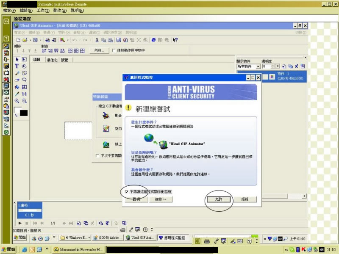Viewport: 339px width, 254px height.
Task: Open pcAnywhere 工作(T) menu
Action: pyautogui.click(x=43, y=10)
